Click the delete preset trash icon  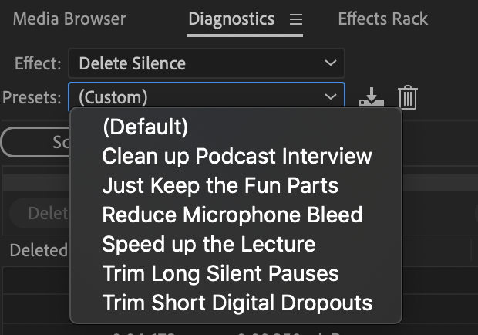pos(408,97)
